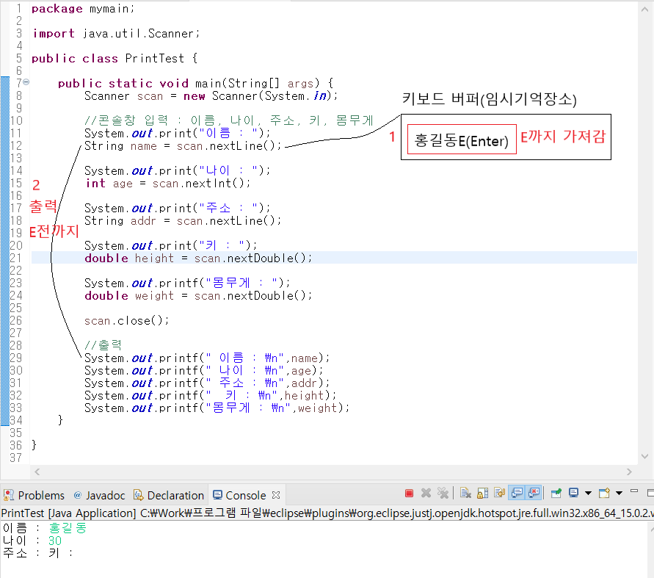The image size is (654, 578).
Task: Click line 1 'package mymain;'
Action: 83,9
